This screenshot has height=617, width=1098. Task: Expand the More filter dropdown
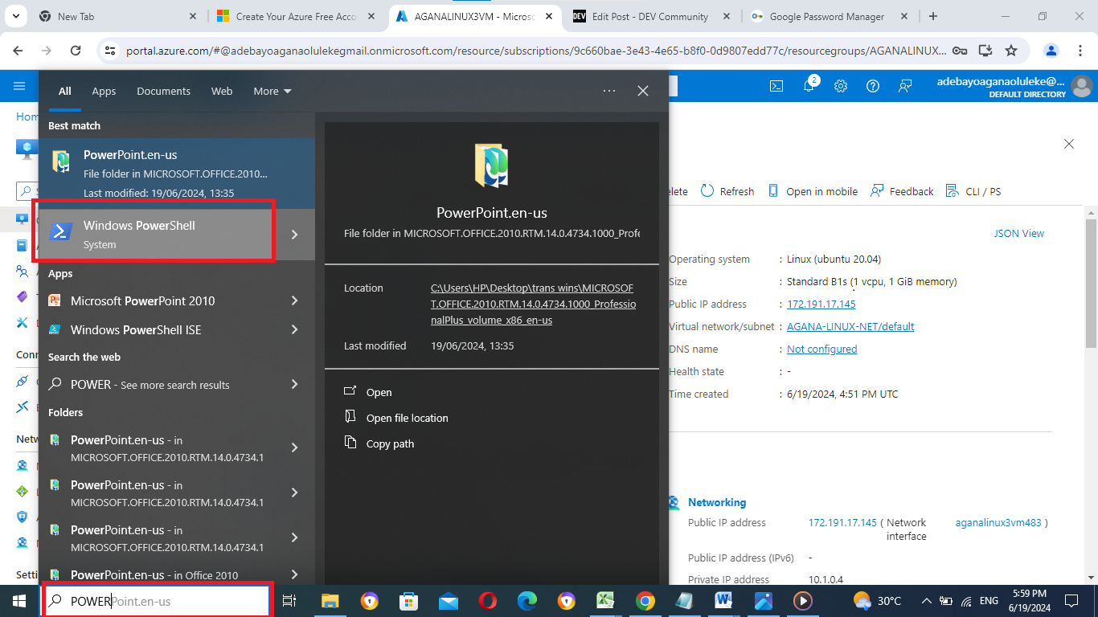(x=272, y=91)
